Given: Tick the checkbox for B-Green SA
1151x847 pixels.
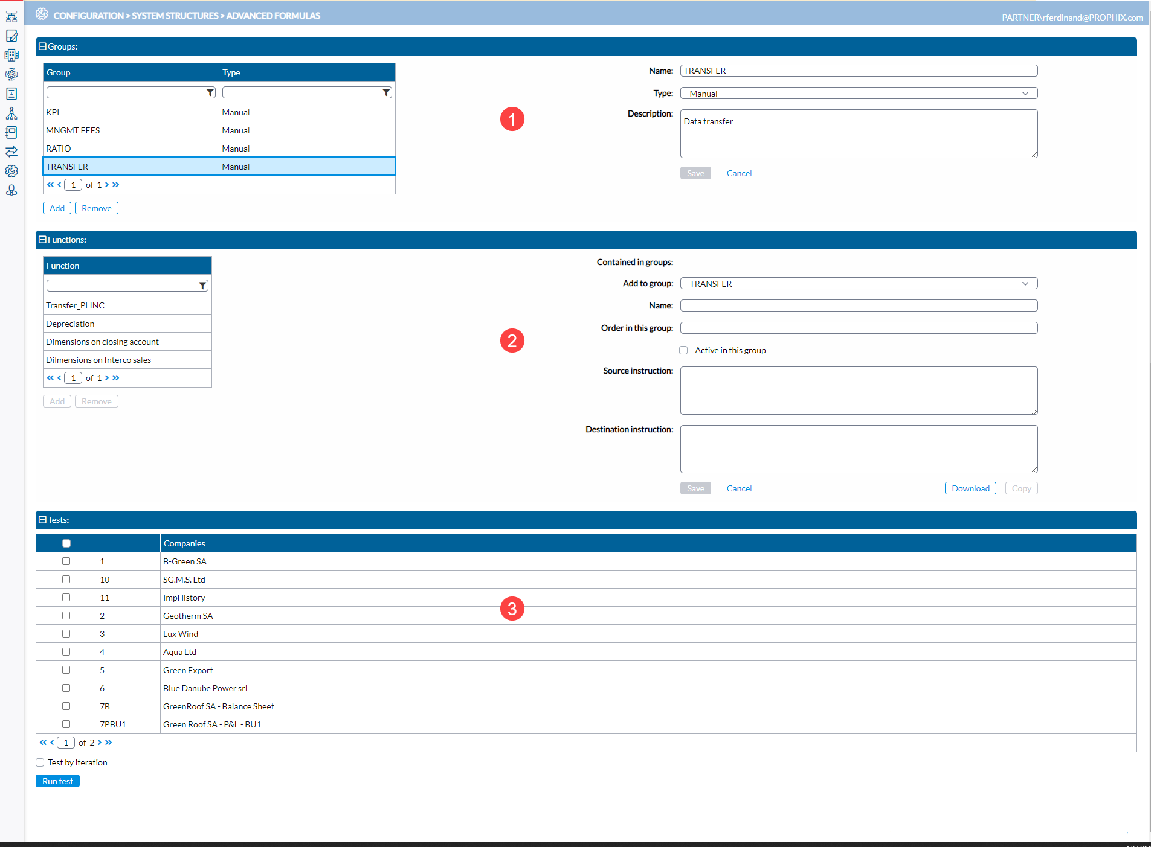Looking at the screenshot, I should click(x=66, y=561).
